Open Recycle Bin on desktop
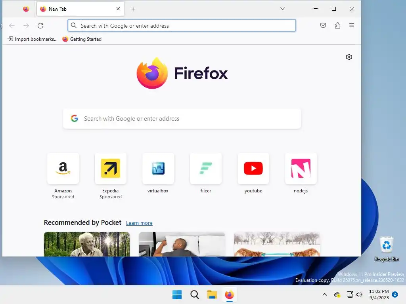Image resolution: width=406 pixels, height=304 pixels. (x=387, y=249)
